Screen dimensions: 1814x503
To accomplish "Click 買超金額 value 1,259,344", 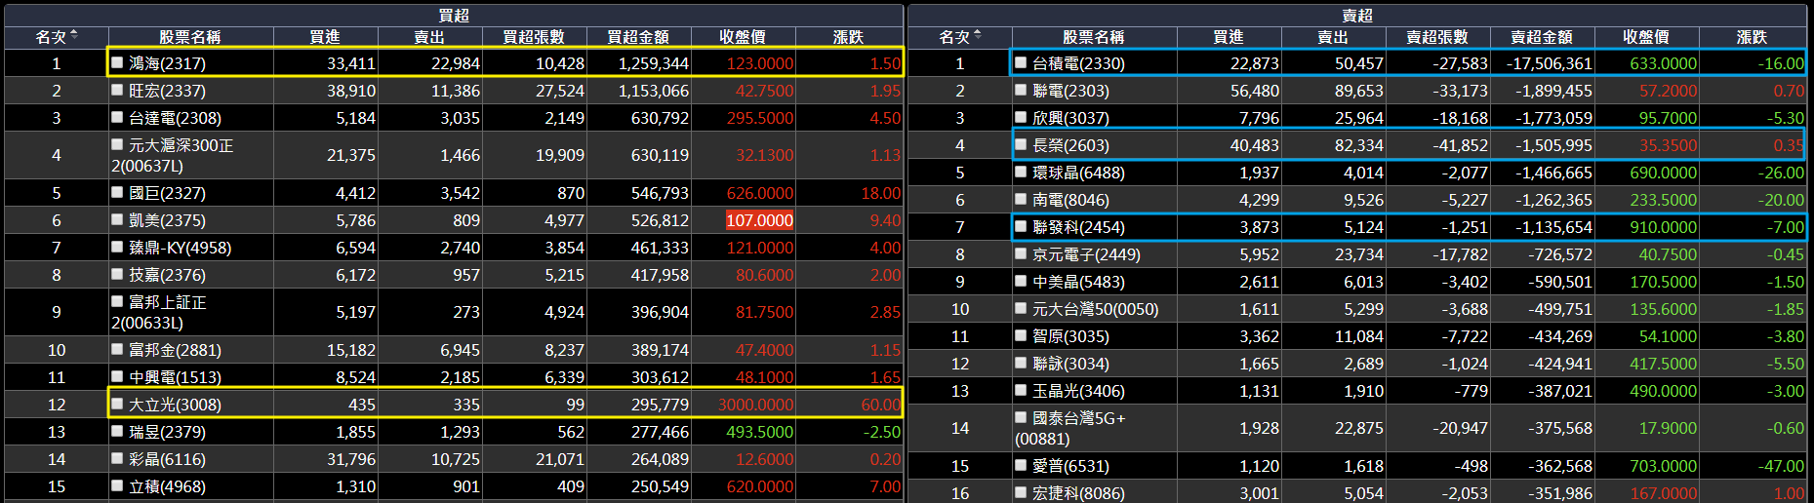I will (653, 62).
